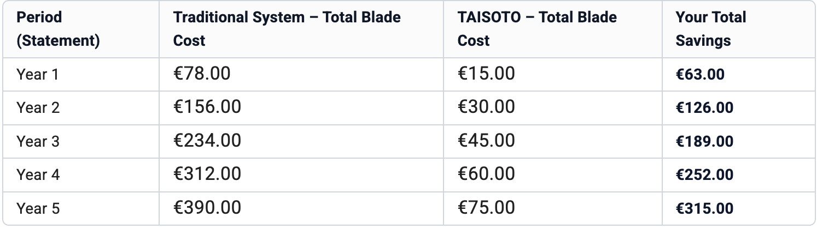Select the €126.00 total savings cell
Screen dimensions: 817x229
(704, 108)
